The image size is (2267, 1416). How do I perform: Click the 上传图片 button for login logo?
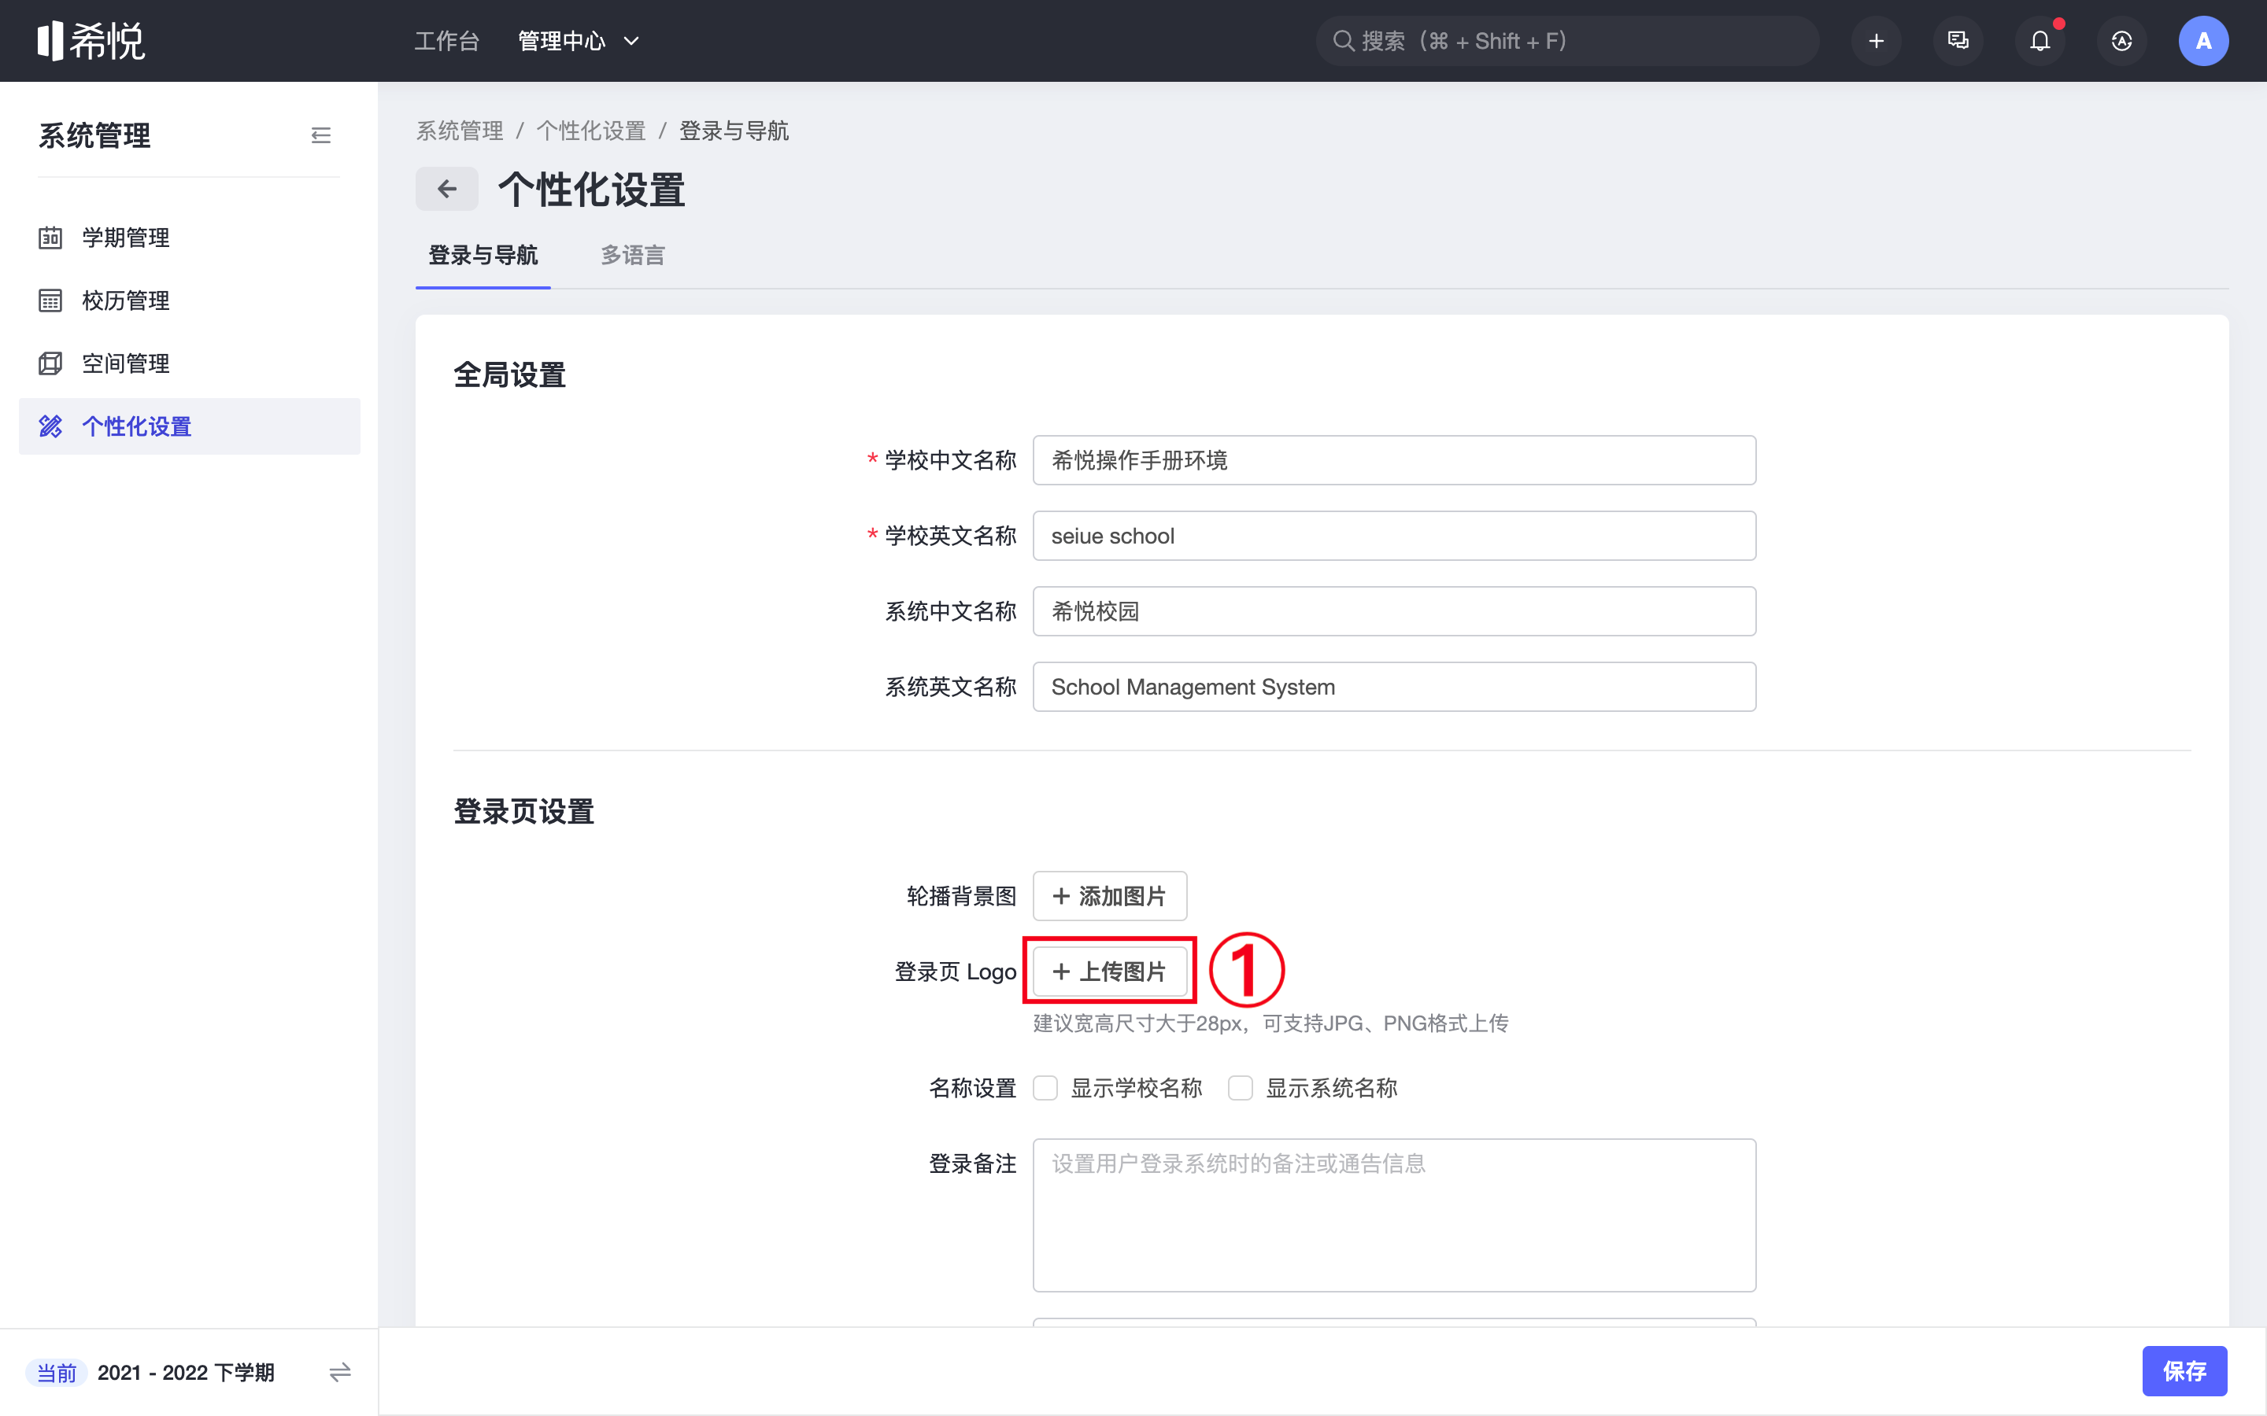[1109, 972]
